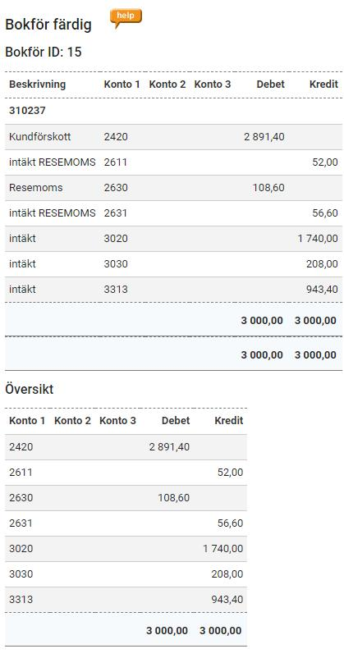Select the Beskrivning column header

tap(38, 85)
